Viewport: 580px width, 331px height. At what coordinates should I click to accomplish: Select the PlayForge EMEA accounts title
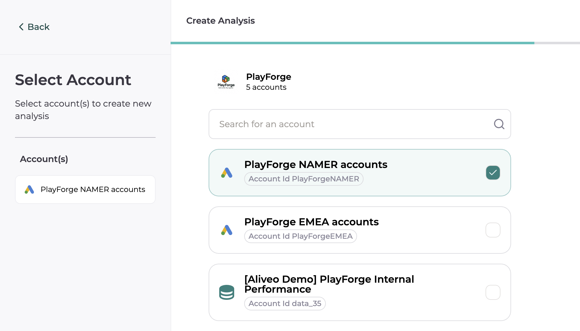click(311, 222)
